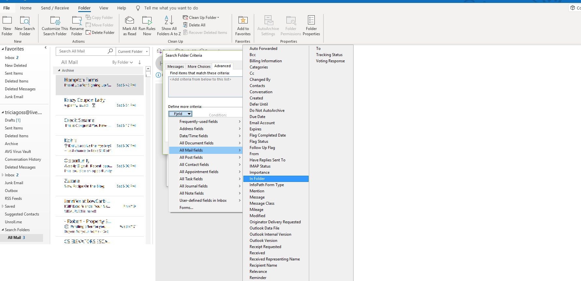Open Frequently-used fields submenu
581x281 pixels.
tap(206, 122)
